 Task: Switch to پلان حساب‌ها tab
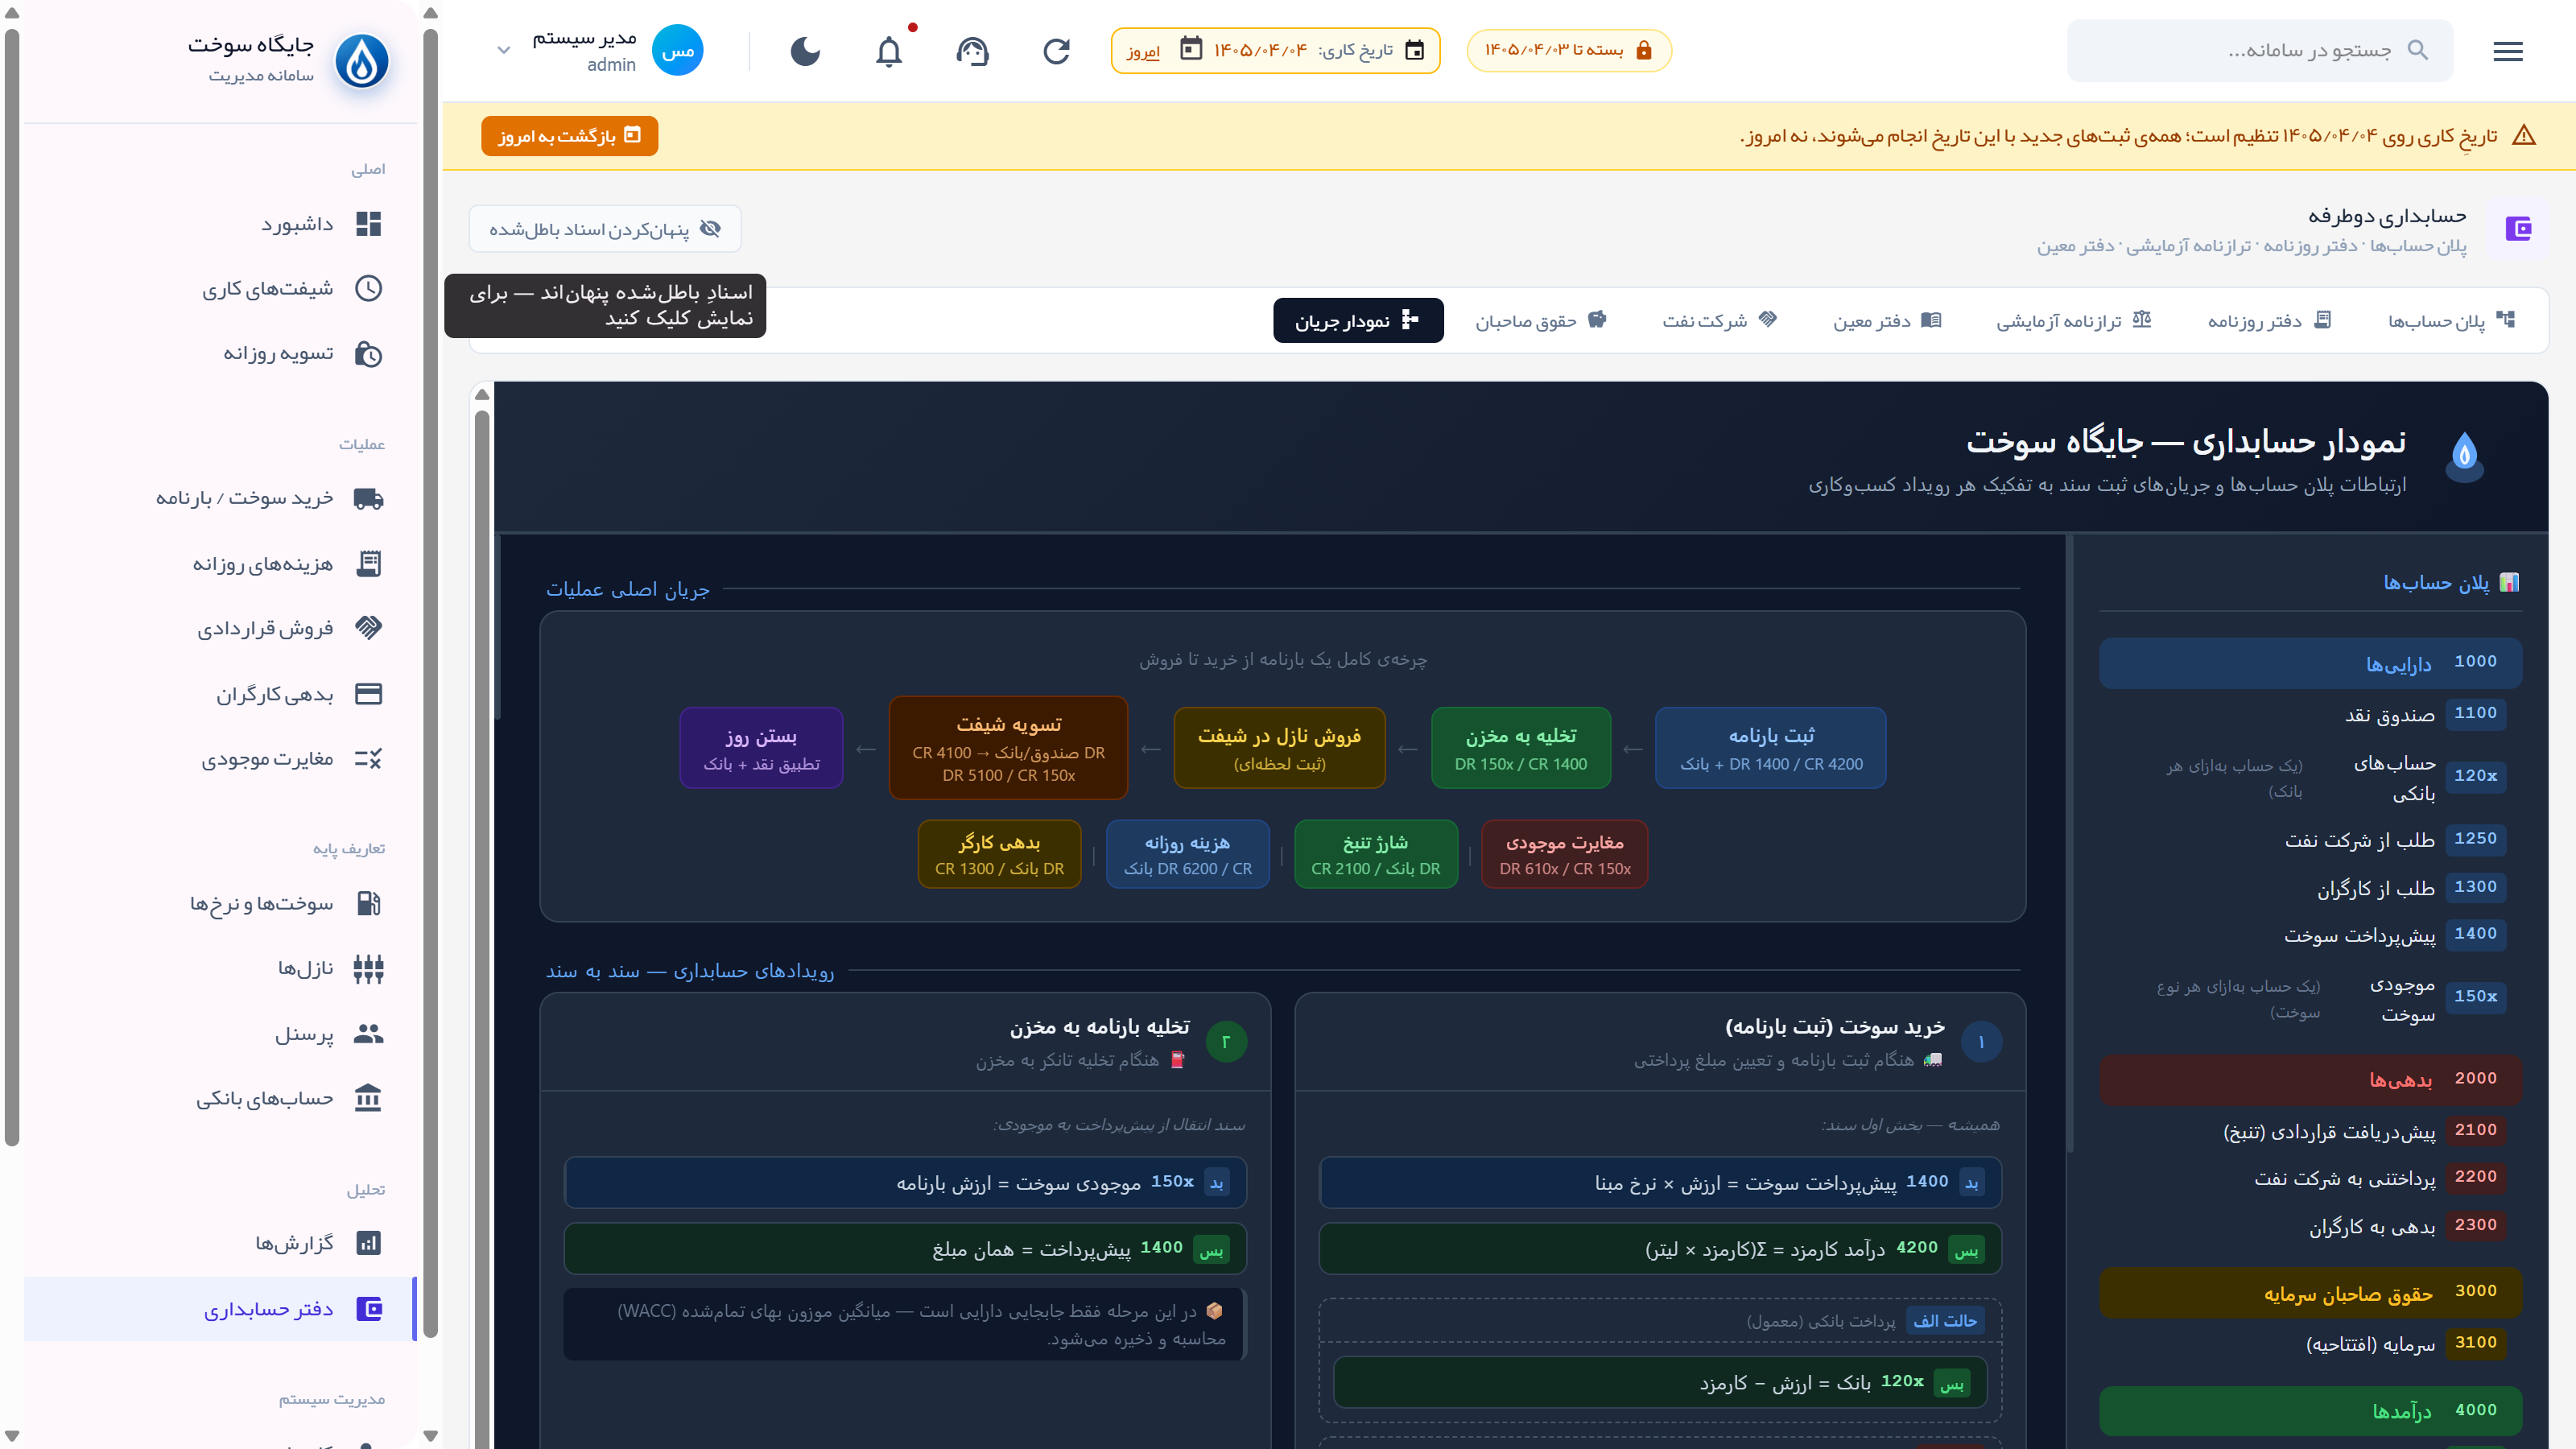tap(2451, 320)
